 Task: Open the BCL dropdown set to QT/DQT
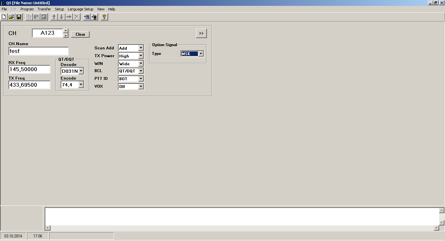pos(141,71)
